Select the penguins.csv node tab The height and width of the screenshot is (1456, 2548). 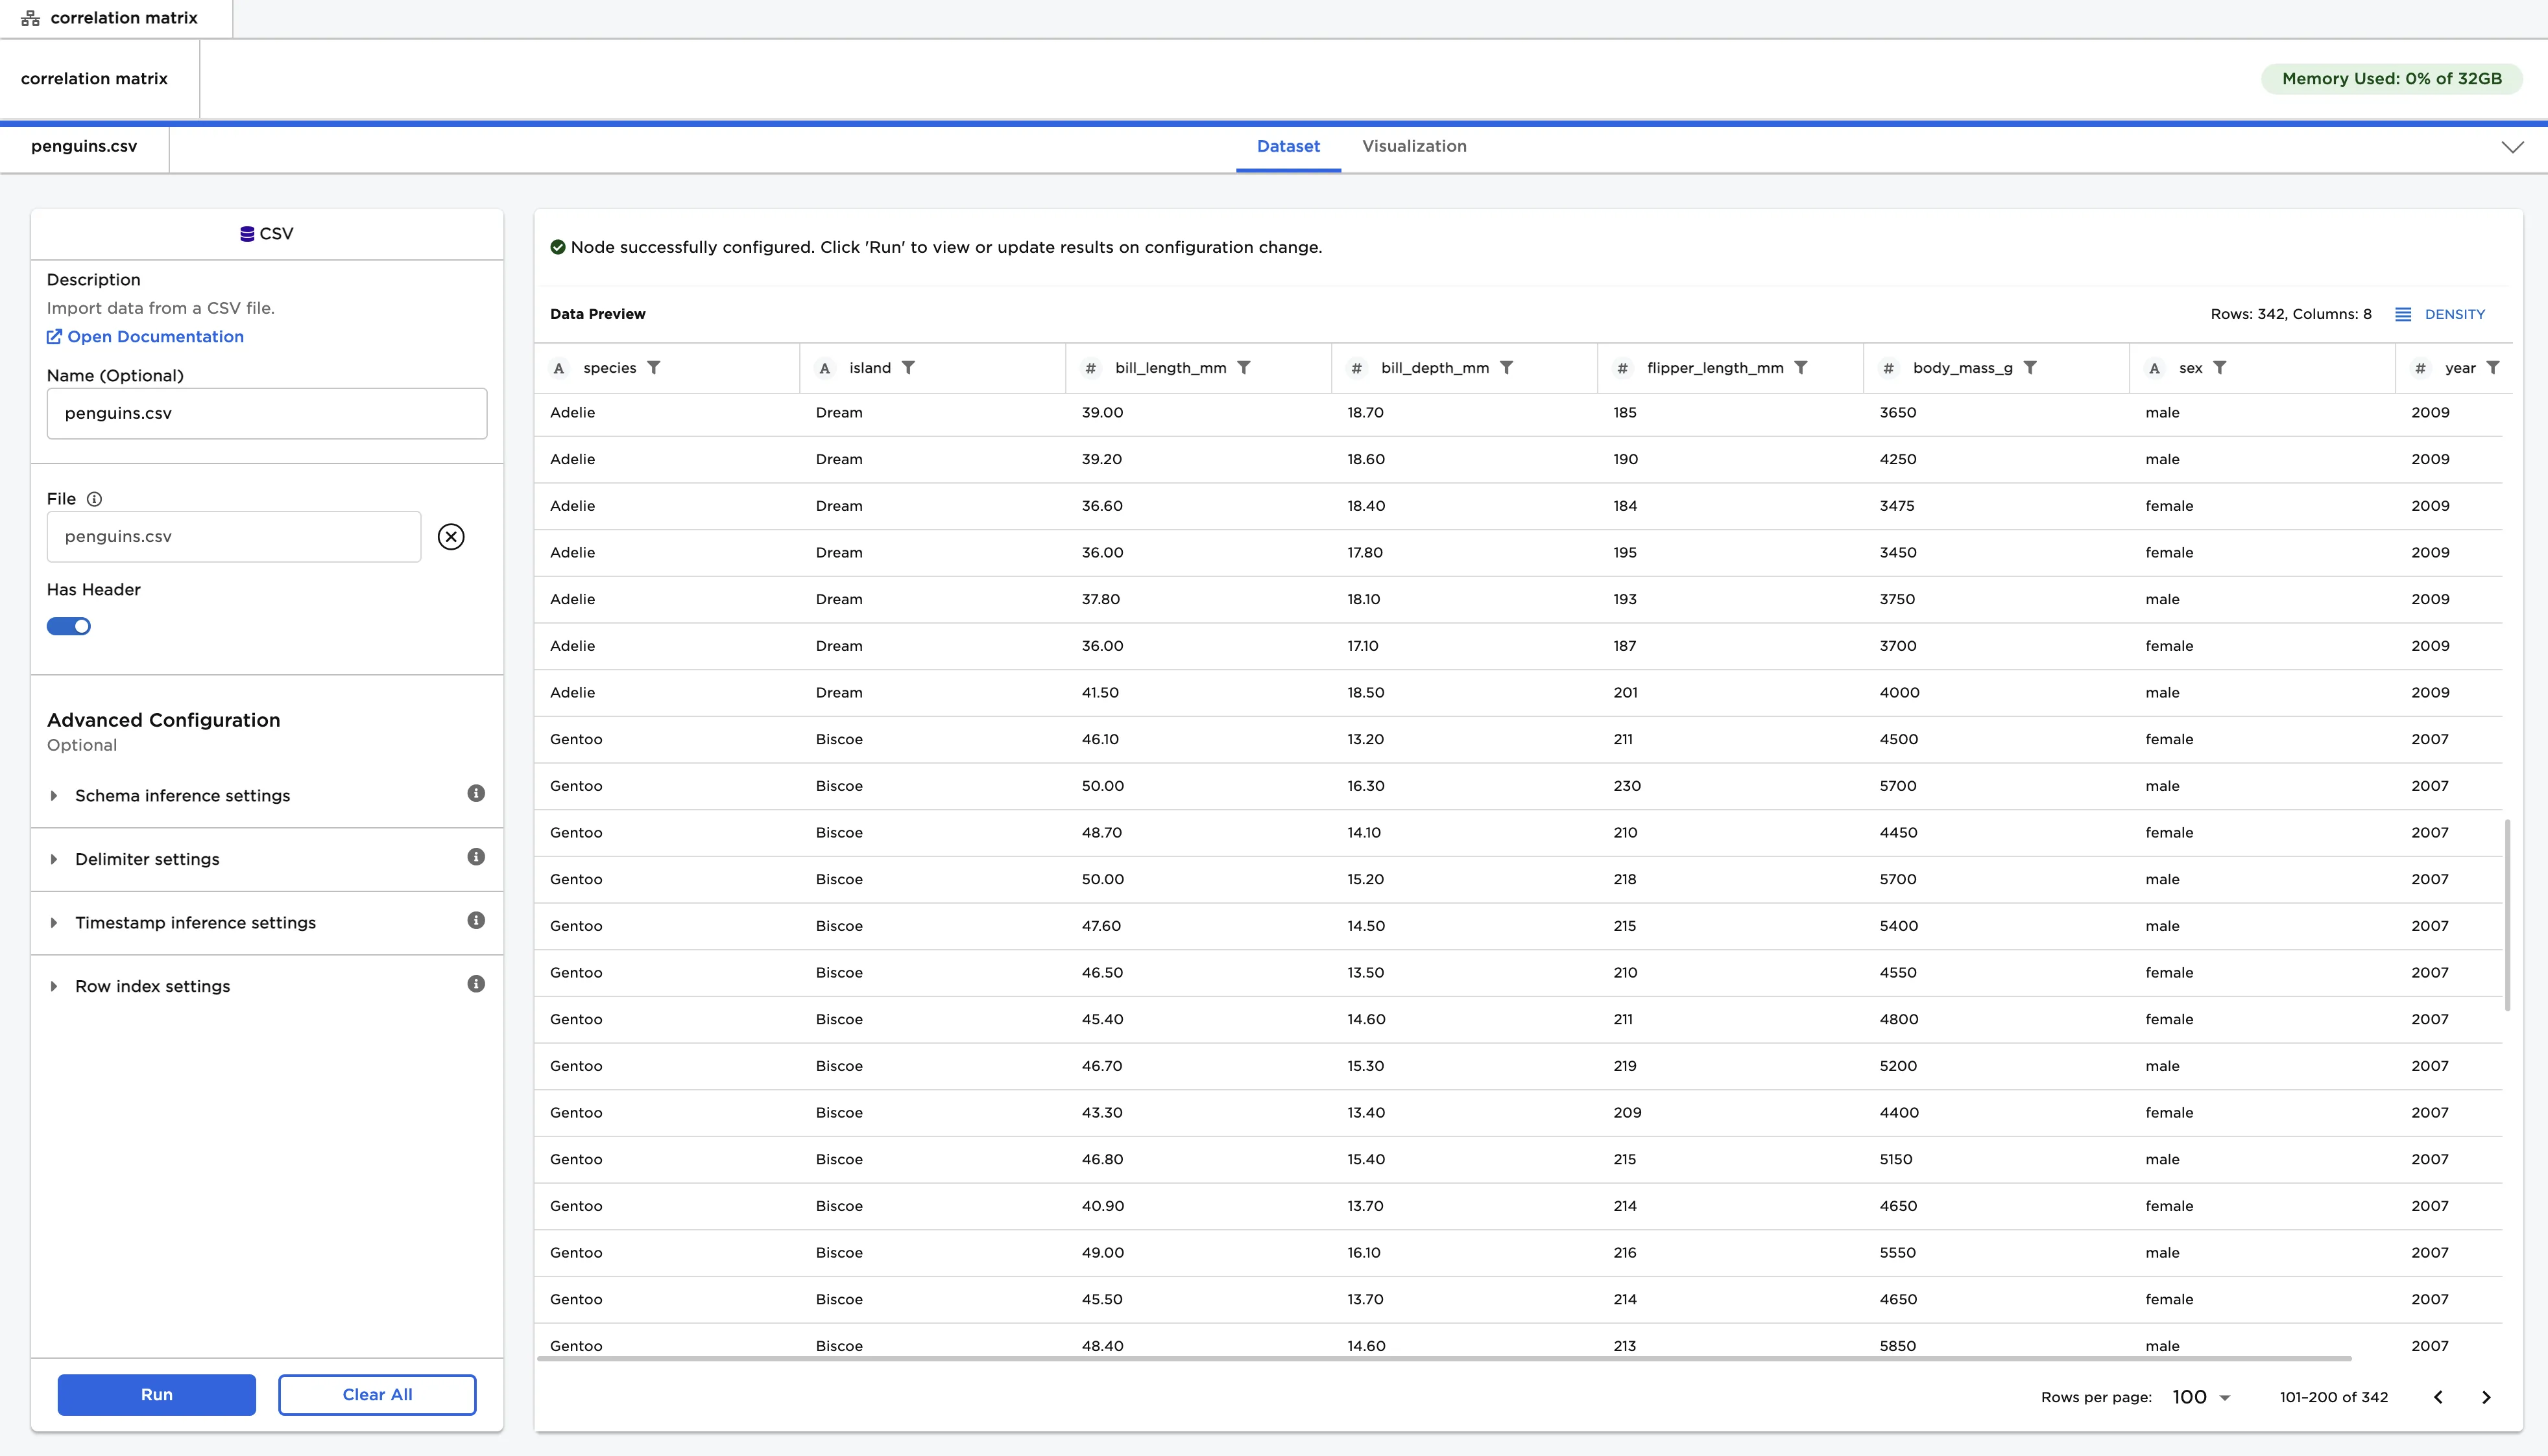[84, 146]
